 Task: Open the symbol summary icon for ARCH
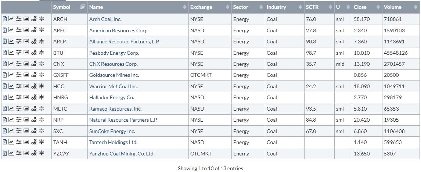pyautogui.click(x=5, y=19)
